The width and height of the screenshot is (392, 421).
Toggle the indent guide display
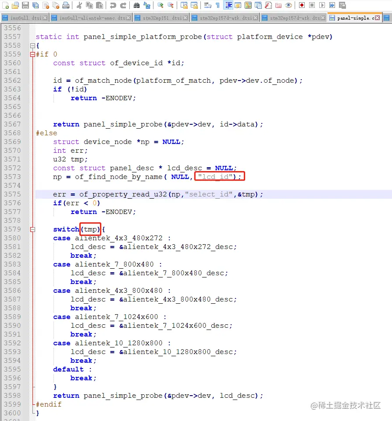[x=228, y=5]
